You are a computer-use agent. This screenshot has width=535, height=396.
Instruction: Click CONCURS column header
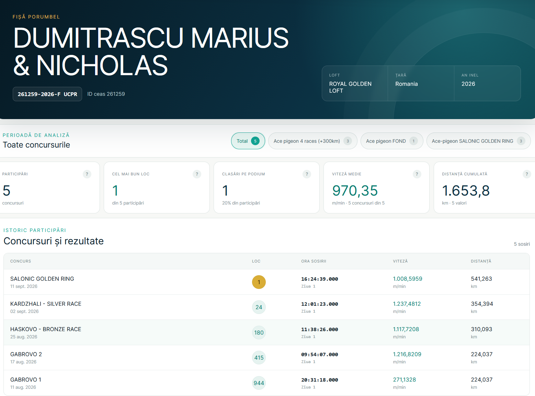[21, 261]
